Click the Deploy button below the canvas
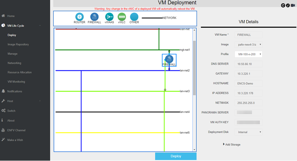 tap(176, 156)
